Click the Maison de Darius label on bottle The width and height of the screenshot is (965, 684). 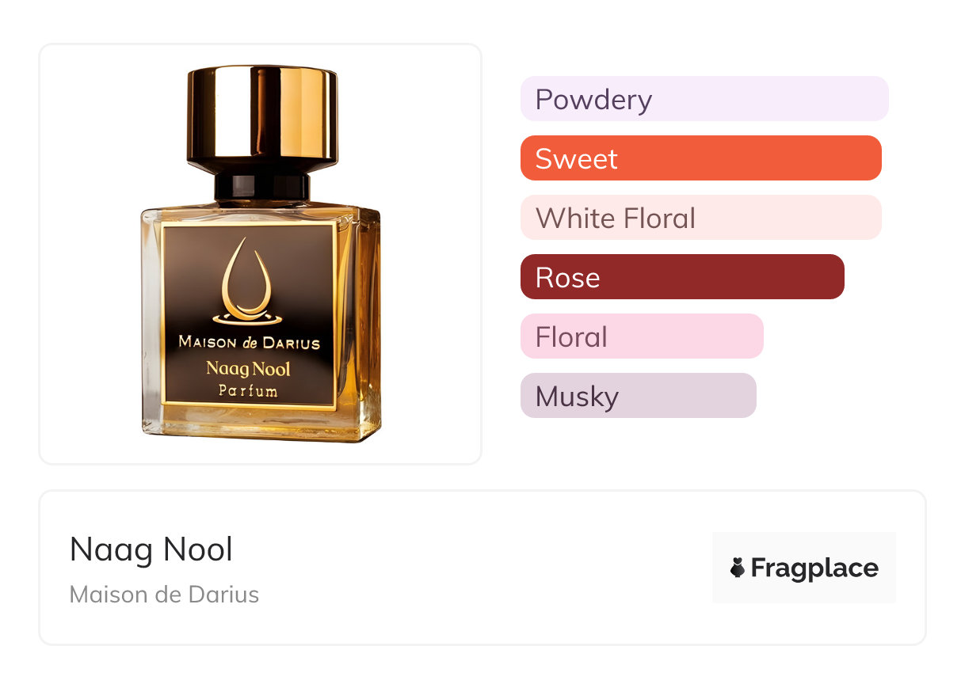click(x=249, y=343)
